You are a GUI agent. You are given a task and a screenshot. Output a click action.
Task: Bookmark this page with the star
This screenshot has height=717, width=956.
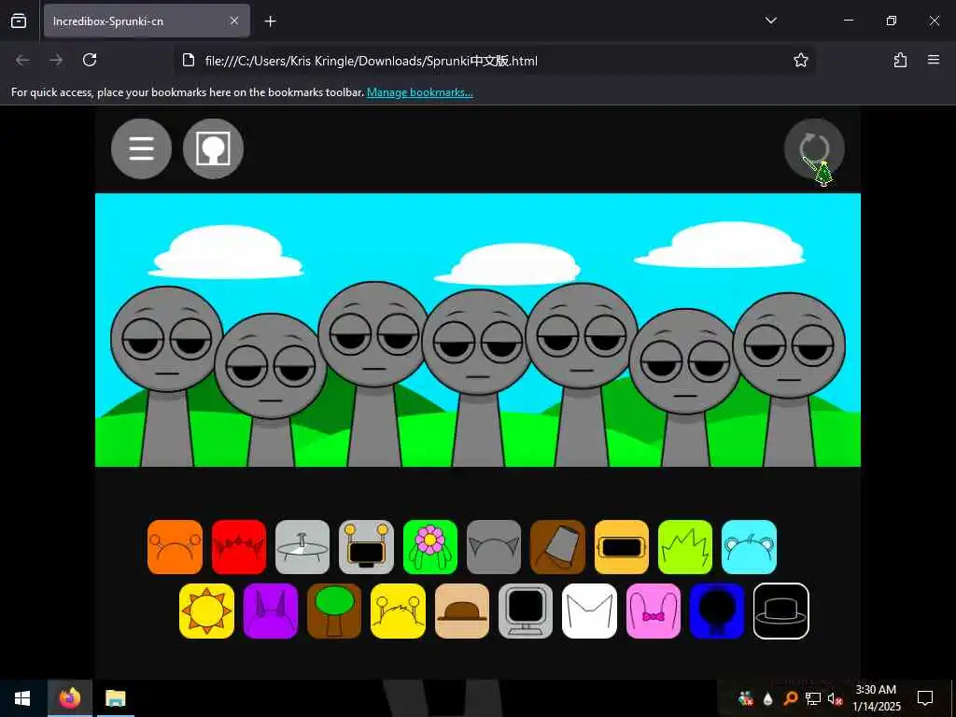(800, 60)
